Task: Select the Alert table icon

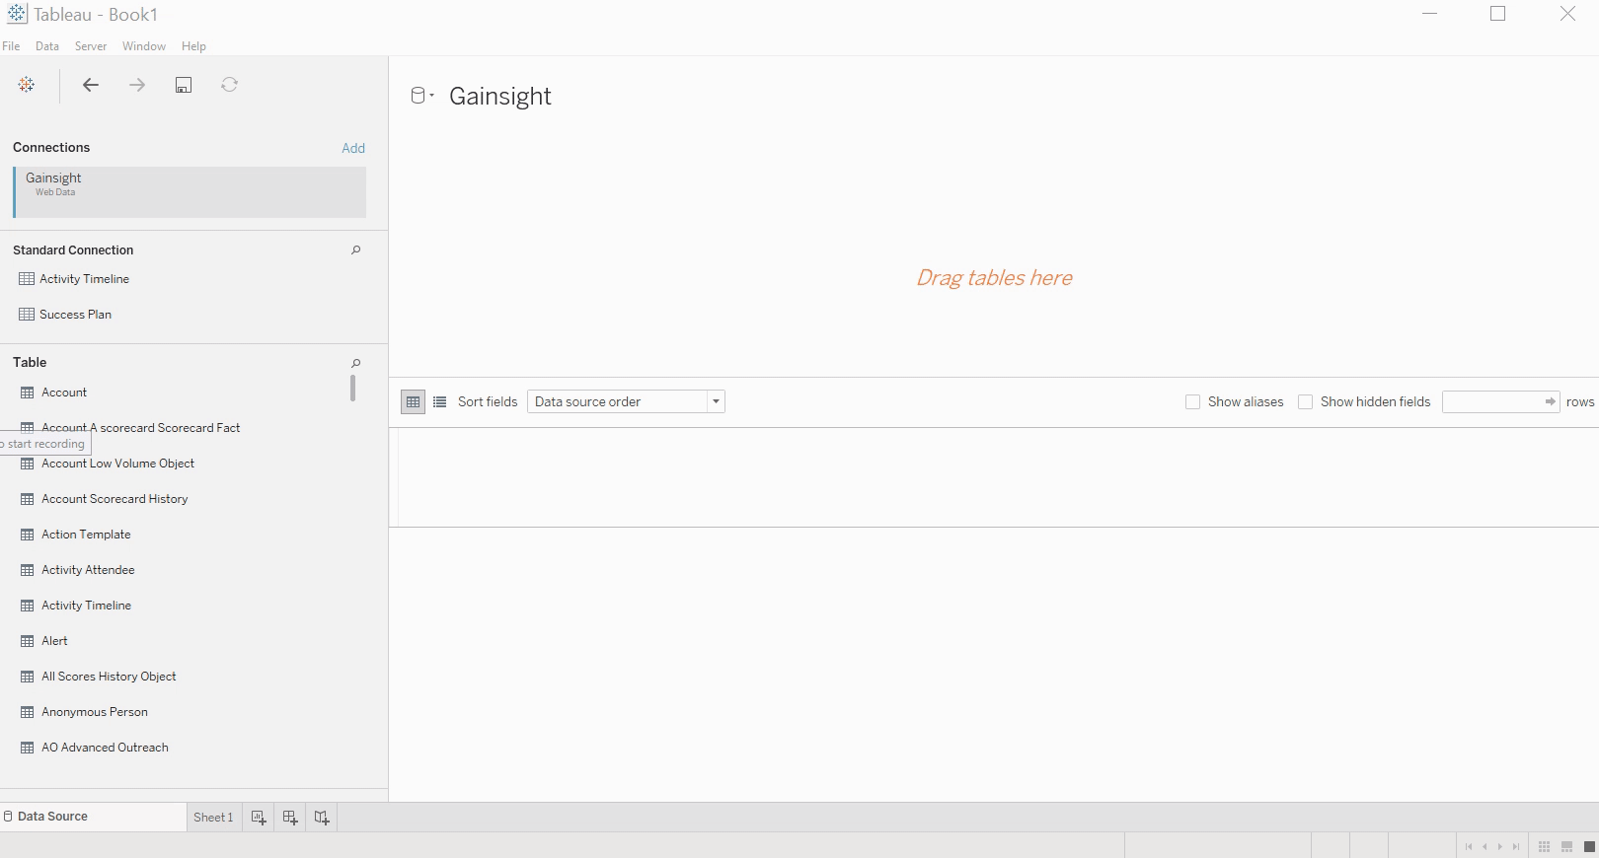Action: [28, 641]
